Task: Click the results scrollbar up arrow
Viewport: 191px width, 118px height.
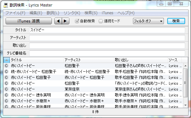Action: point(185,66)
